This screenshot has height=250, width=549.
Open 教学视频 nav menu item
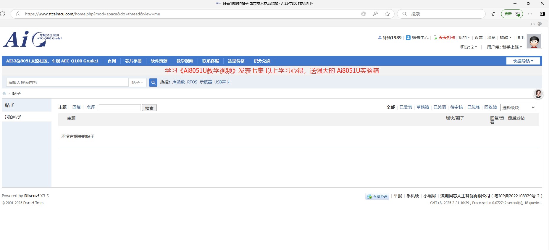click(185, 61)
